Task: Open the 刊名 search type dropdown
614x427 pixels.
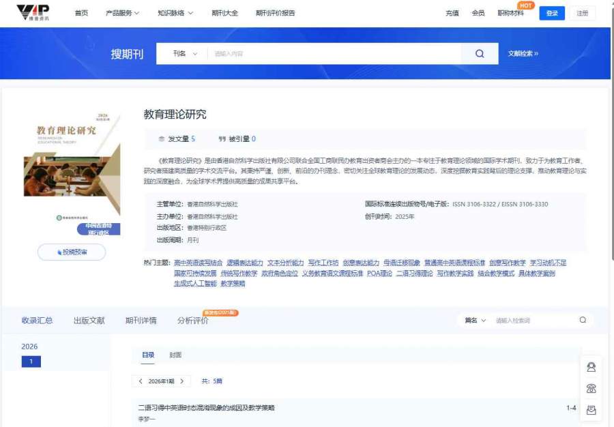Action: 185,54
